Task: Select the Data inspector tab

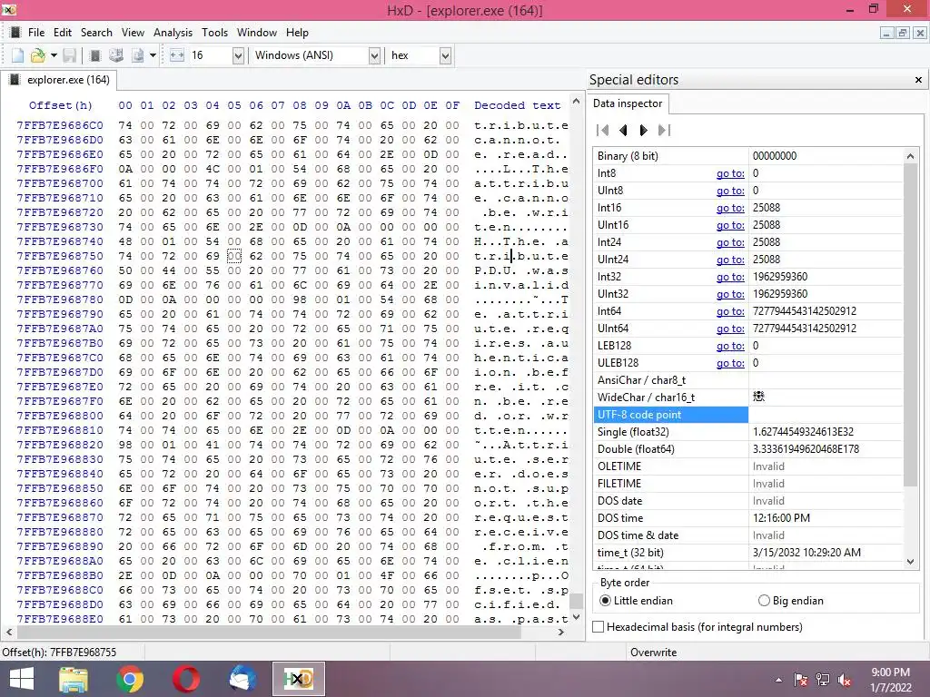Action: (628, 103)
